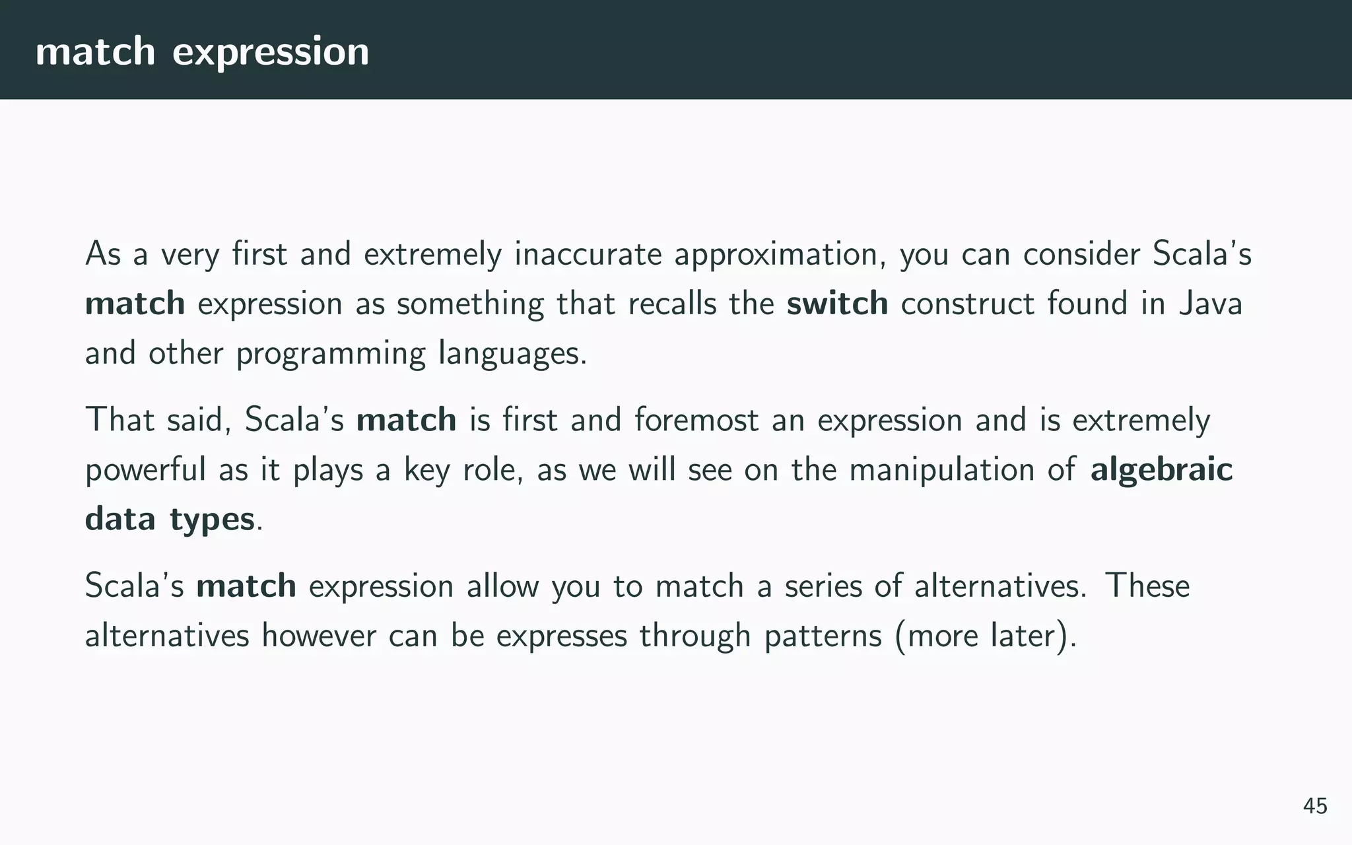Click the 'match expression' slide title

tap(202, 51)
